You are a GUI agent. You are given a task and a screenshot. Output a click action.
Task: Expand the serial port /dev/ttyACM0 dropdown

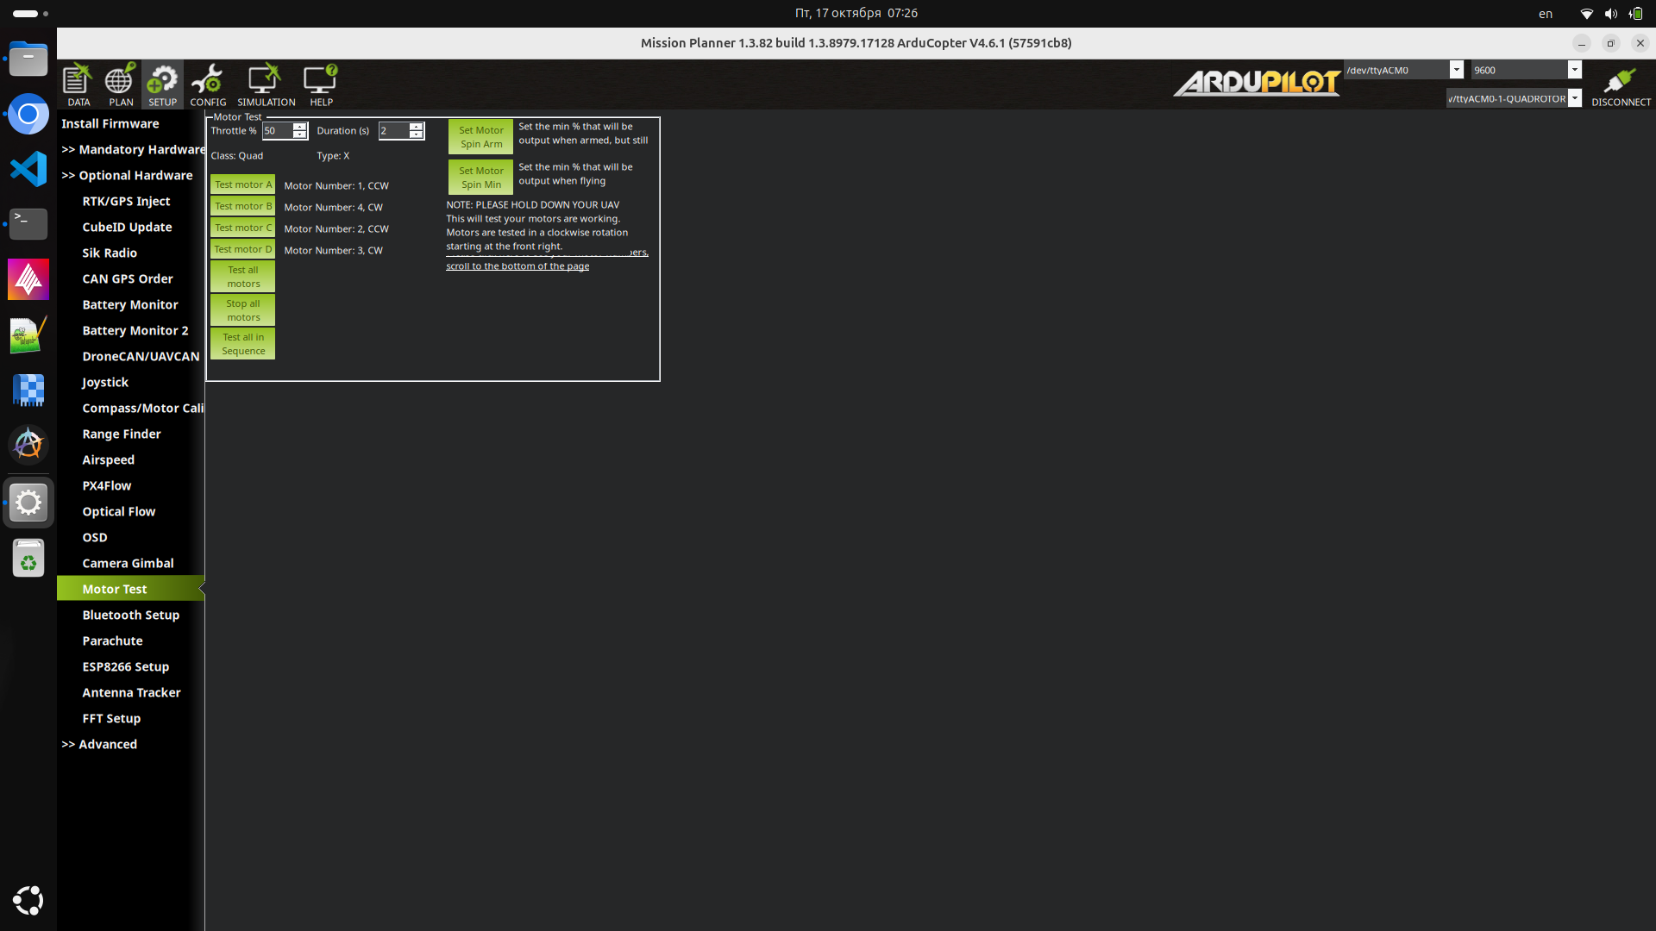click(x=1456, y=70)
